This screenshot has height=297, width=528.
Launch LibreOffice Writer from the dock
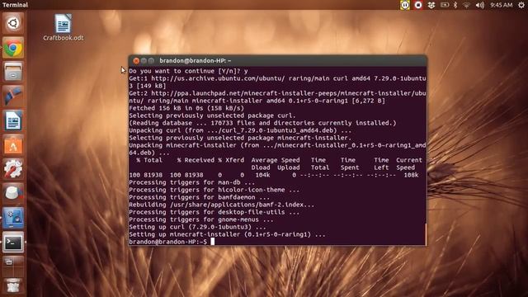13,120
